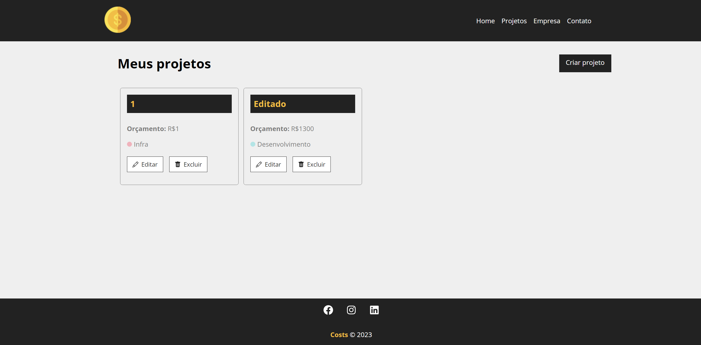Click the trash icon on Editado's Excluir button
This screenshot has width=701, height=345.
(x=301, y=164)
